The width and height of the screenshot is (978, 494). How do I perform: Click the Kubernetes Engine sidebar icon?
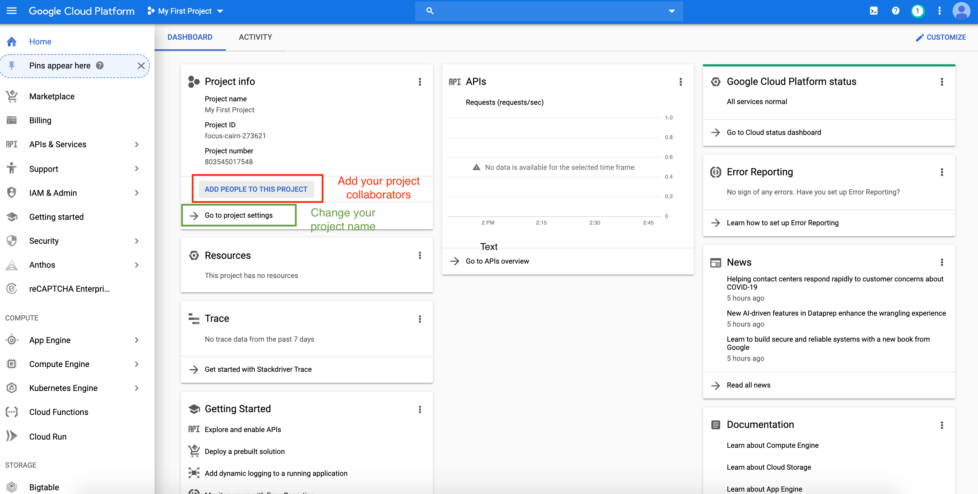pyautogui.click(x=12, y=388)
